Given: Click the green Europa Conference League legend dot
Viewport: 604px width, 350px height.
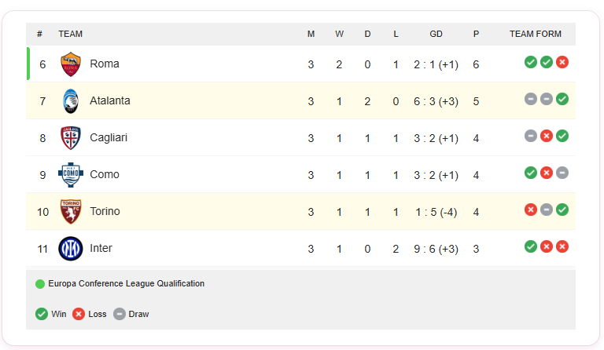Looking at the screenshot, I should click(x=40, y=284).
